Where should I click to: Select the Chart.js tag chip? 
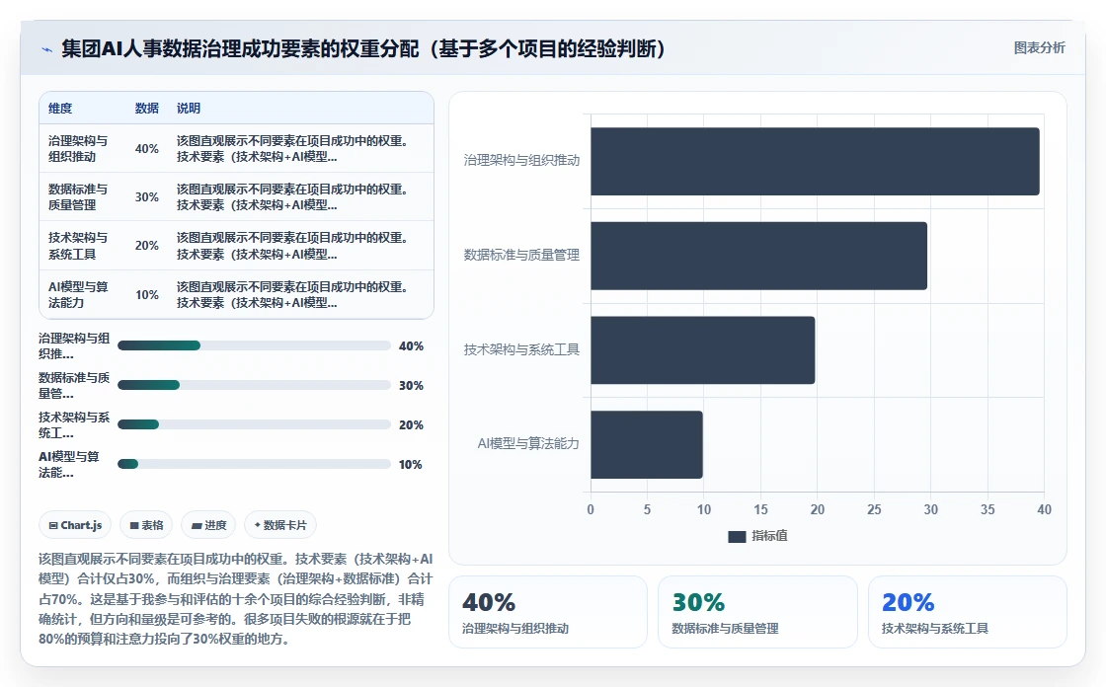point(75,525)
